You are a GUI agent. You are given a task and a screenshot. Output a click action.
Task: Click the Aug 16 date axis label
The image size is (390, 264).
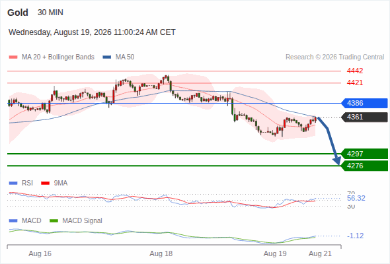(x=40, y=253)
